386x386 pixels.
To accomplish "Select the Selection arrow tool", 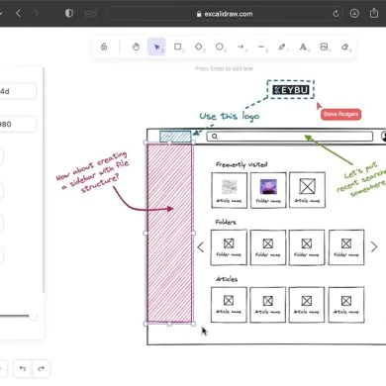I will (157, 48).
